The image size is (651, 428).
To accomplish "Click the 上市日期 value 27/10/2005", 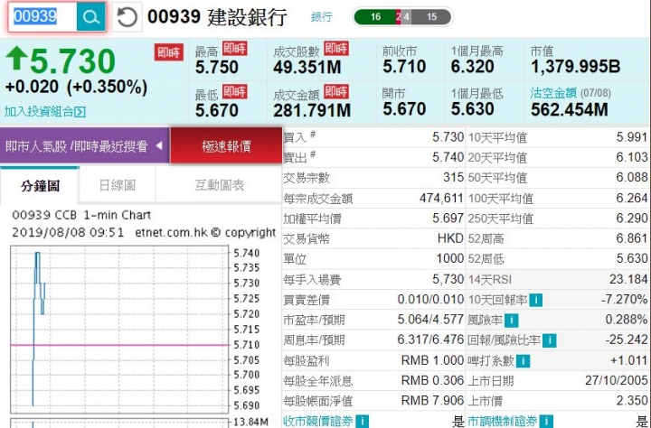I will pyautogui.click(x=616, y=380).
